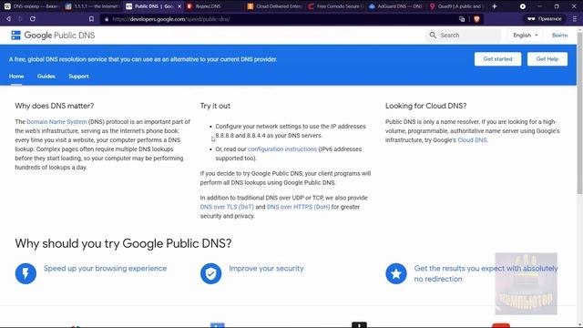The width and height of the screenshot is (583, 328).
Task: Click the page copy icon in address bar
Action: click(x=462, y=19)
